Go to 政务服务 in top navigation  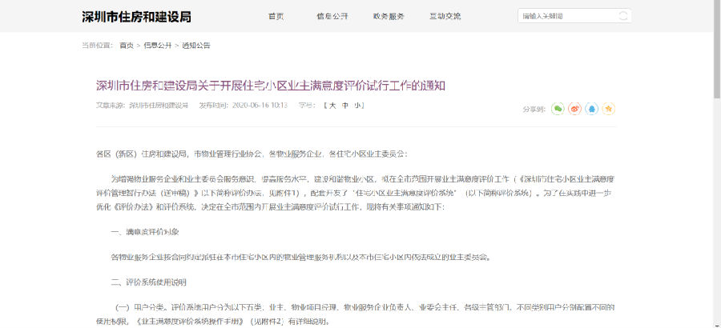pos(389,16)
